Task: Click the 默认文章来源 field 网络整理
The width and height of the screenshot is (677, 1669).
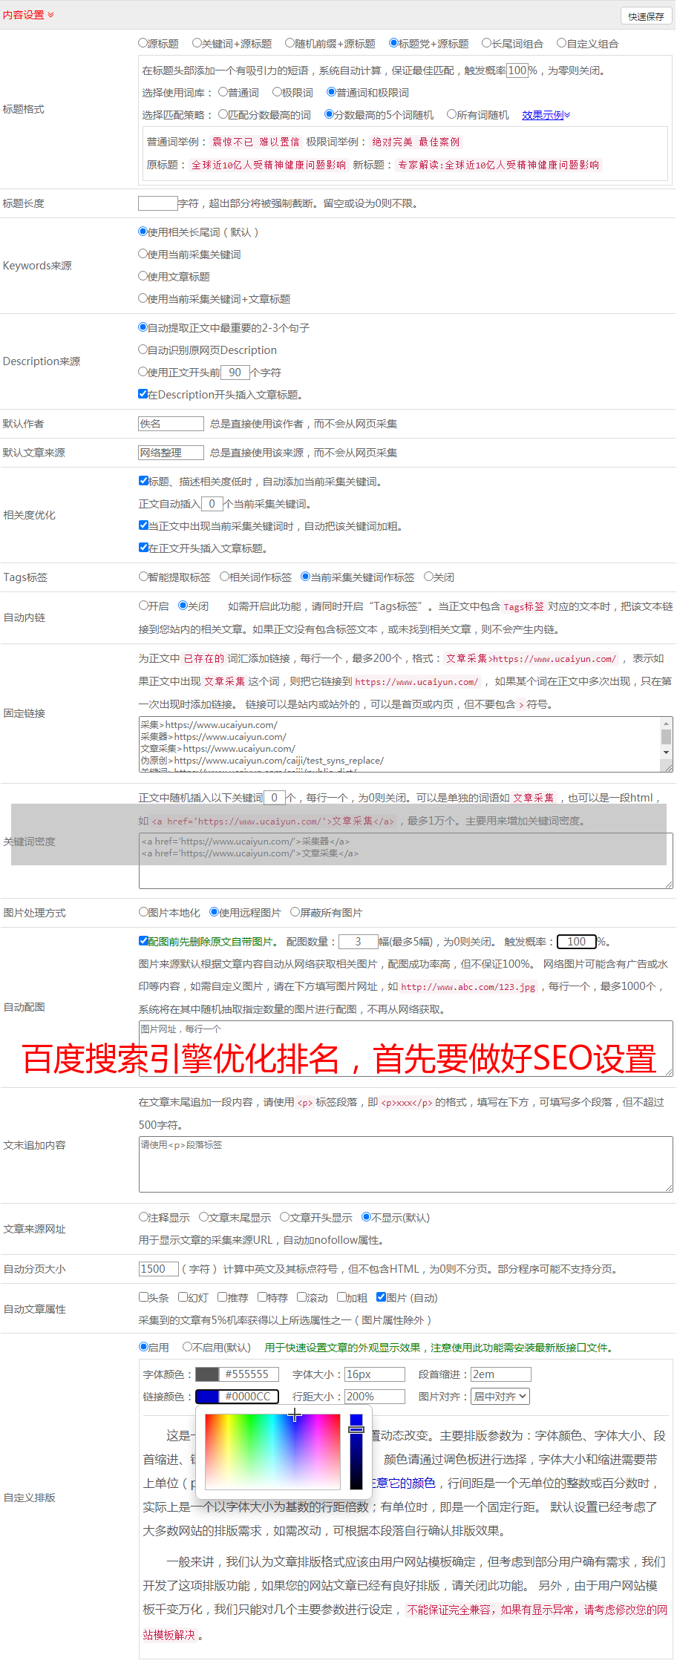Action: click(x=171, y=453)
